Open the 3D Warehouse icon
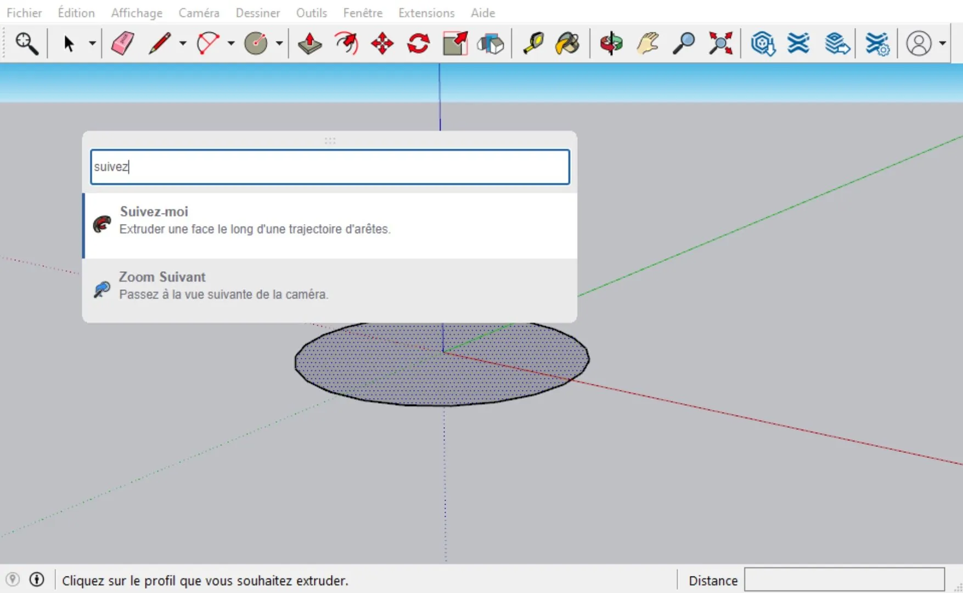 pos(763,43)
